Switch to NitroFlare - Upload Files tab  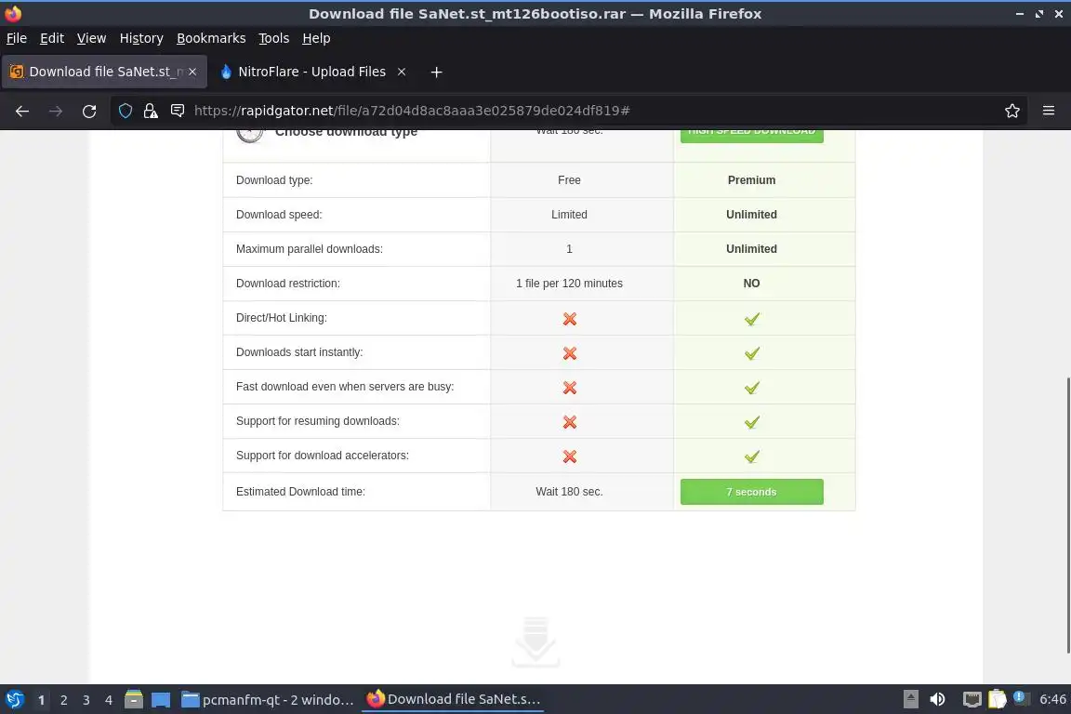[x=312, y=72]
